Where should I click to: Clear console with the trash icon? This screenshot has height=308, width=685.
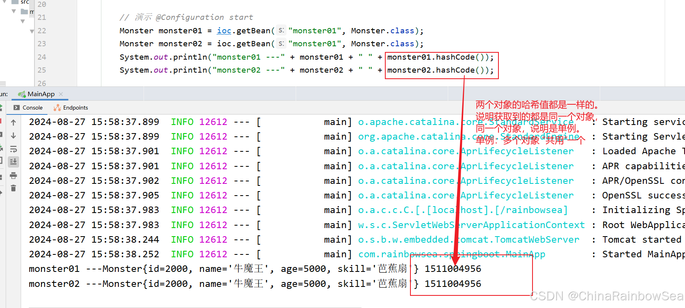[x=13, y=188]
